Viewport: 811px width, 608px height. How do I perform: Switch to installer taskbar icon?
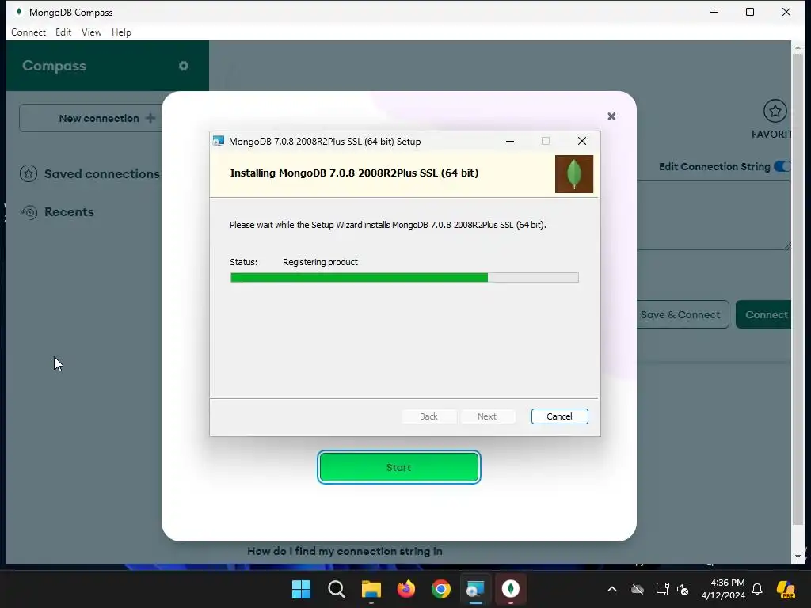(x=475, y=589)
